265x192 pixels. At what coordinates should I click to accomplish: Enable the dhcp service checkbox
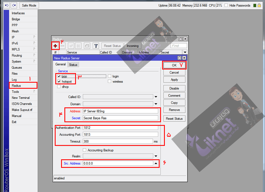click(x=59, y=87)
